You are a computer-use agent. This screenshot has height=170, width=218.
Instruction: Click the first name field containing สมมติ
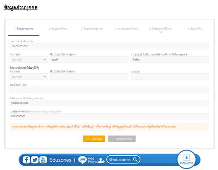tap(89, 60)
